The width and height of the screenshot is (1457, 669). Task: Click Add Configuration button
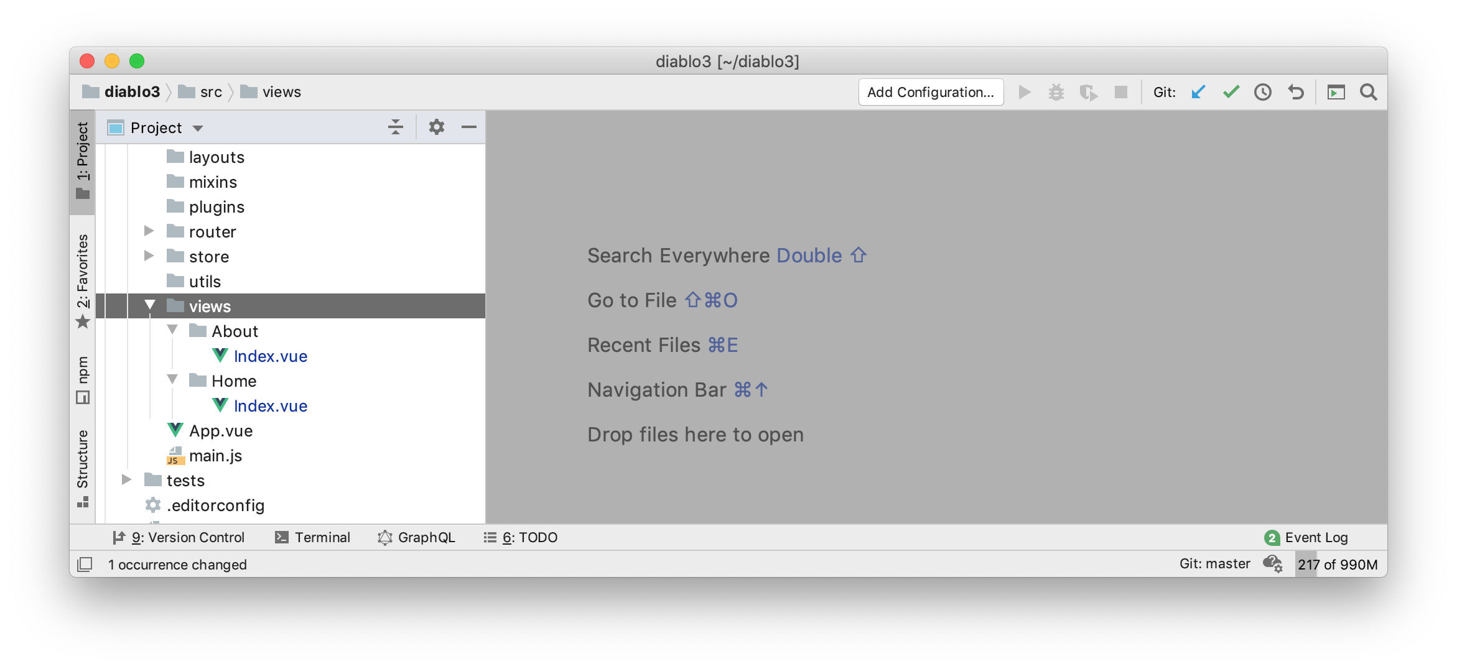pos(931,92)
